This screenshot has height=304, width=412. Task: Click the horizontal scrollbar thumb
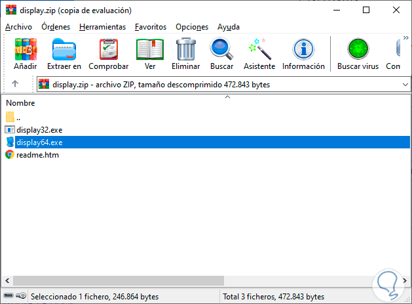pos(119,280)
